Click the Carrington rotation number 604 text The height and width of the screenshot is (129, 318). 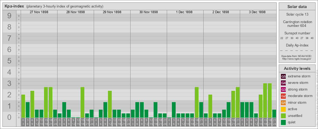click(297, 24)
